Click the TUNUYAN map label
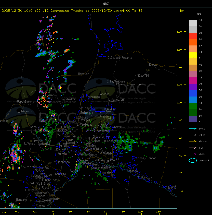212x215 pixels. [54, 199]
